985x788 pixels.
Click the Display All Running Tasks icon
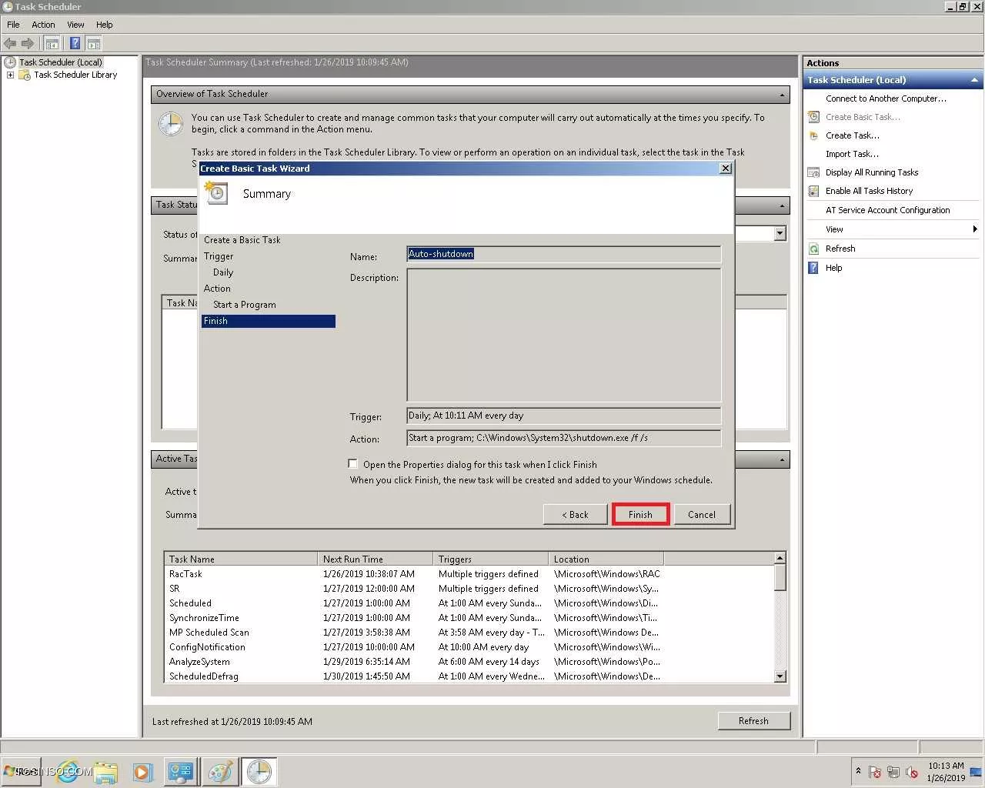click(813, 172)
